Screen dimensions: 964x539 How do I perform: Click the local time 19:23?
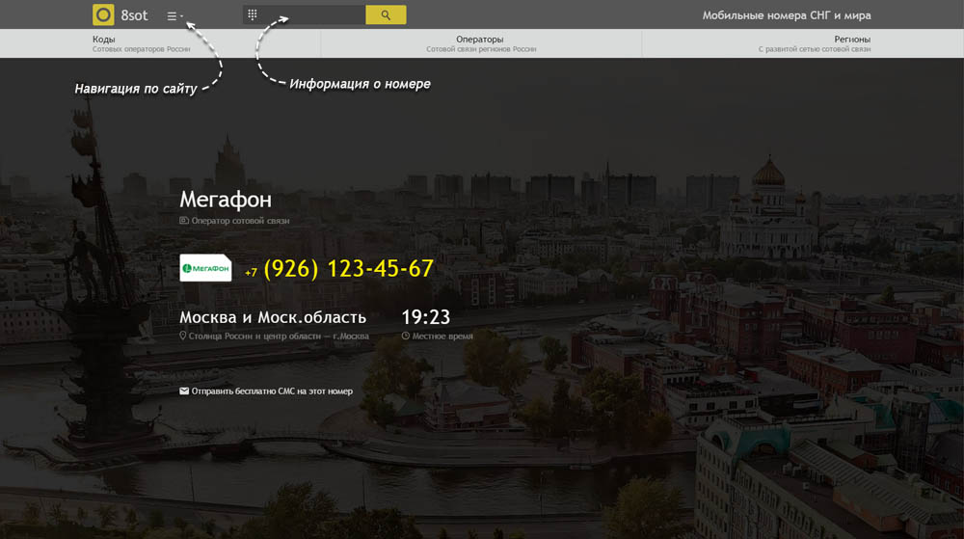425,317
